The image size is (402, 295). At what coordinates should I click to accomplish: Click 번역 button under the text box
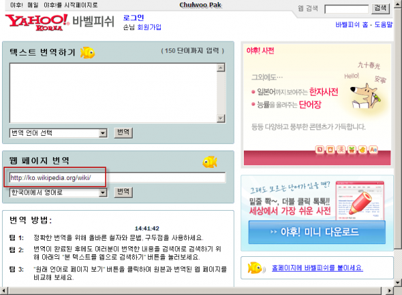coord(123,132)
